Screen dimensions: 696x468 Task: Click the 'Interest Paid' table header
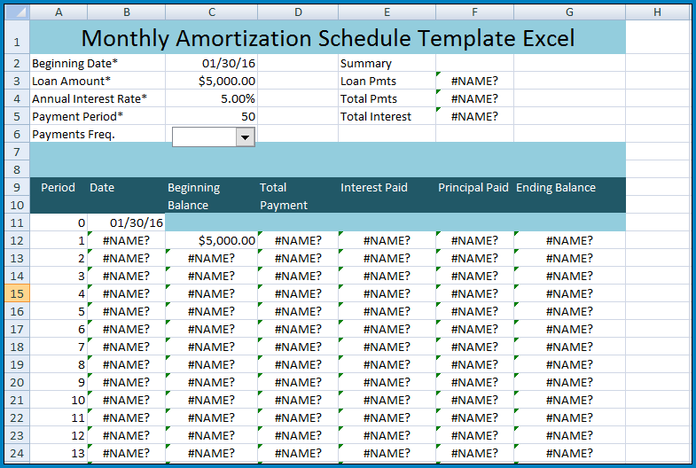click(x=374, y=188)
